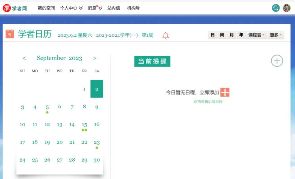Go to previous month arrow
The width and height of the screenshot is (295, 179).
pyautogui.click(x=24, y=58)
